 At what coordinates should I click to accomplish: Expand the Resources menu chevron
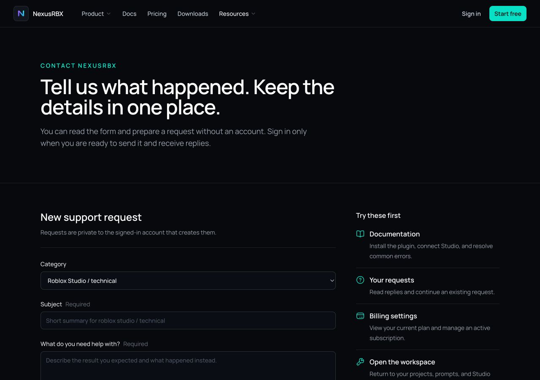point(253,14)
